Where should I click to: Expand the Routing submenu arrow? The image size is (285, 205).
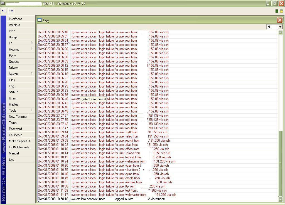32,49
